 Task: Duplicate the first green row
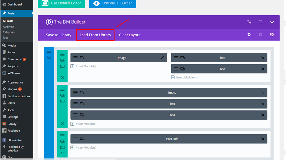click(x=62, y=60)
